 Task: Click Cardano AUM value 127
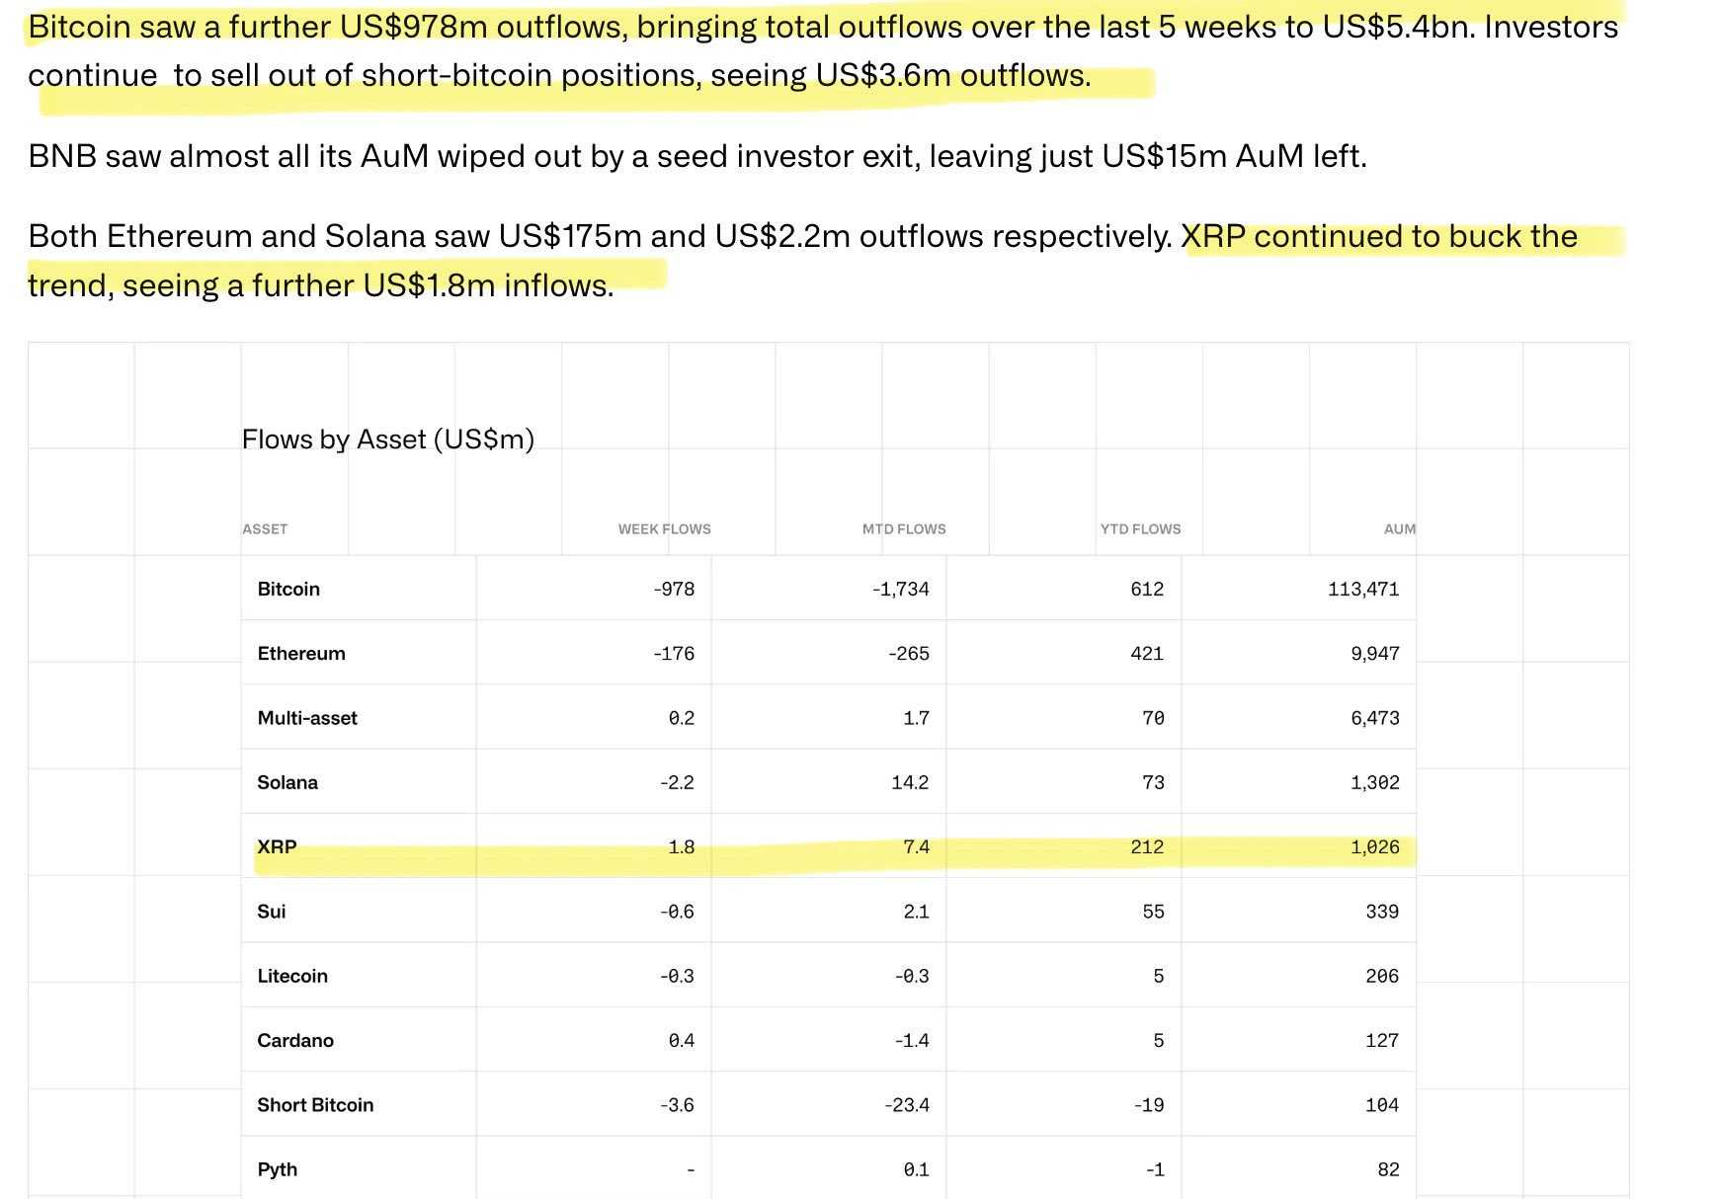[x=1382, y=1041]
